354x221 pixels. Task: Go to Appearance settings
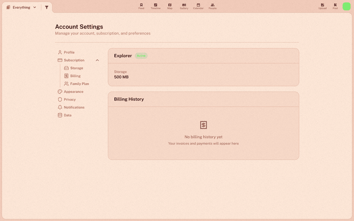[x=74, y=92]
